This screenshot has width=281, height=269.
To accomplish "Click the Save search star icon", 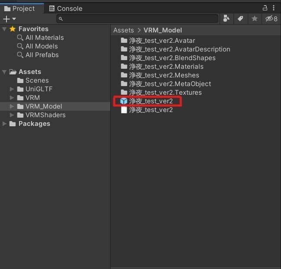I will (x=255, y=19).
